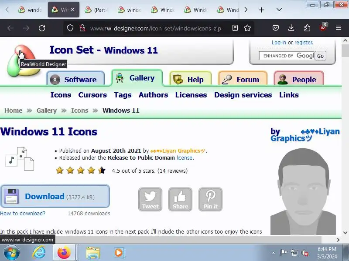Click the author avatar portrait image
Screen dimensions: 349x261
pyautogui.click(x=303, y=191)
